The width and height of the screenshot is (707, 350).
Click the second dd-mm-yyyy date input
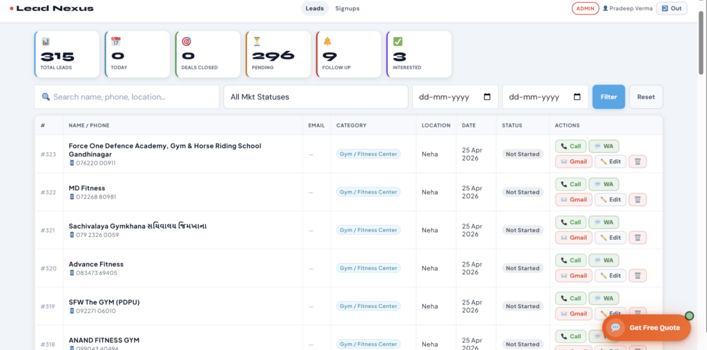point(545,96)
